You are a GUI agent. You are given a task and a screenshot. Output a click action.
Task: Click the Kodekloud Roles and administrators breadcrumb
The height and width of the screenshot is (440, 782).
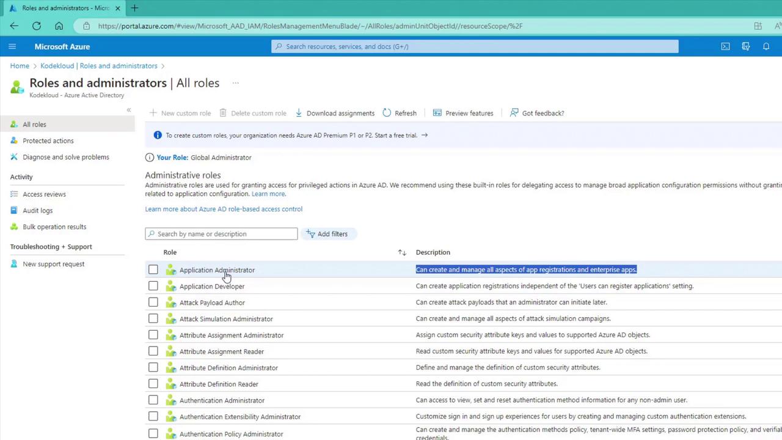point(99,66)
